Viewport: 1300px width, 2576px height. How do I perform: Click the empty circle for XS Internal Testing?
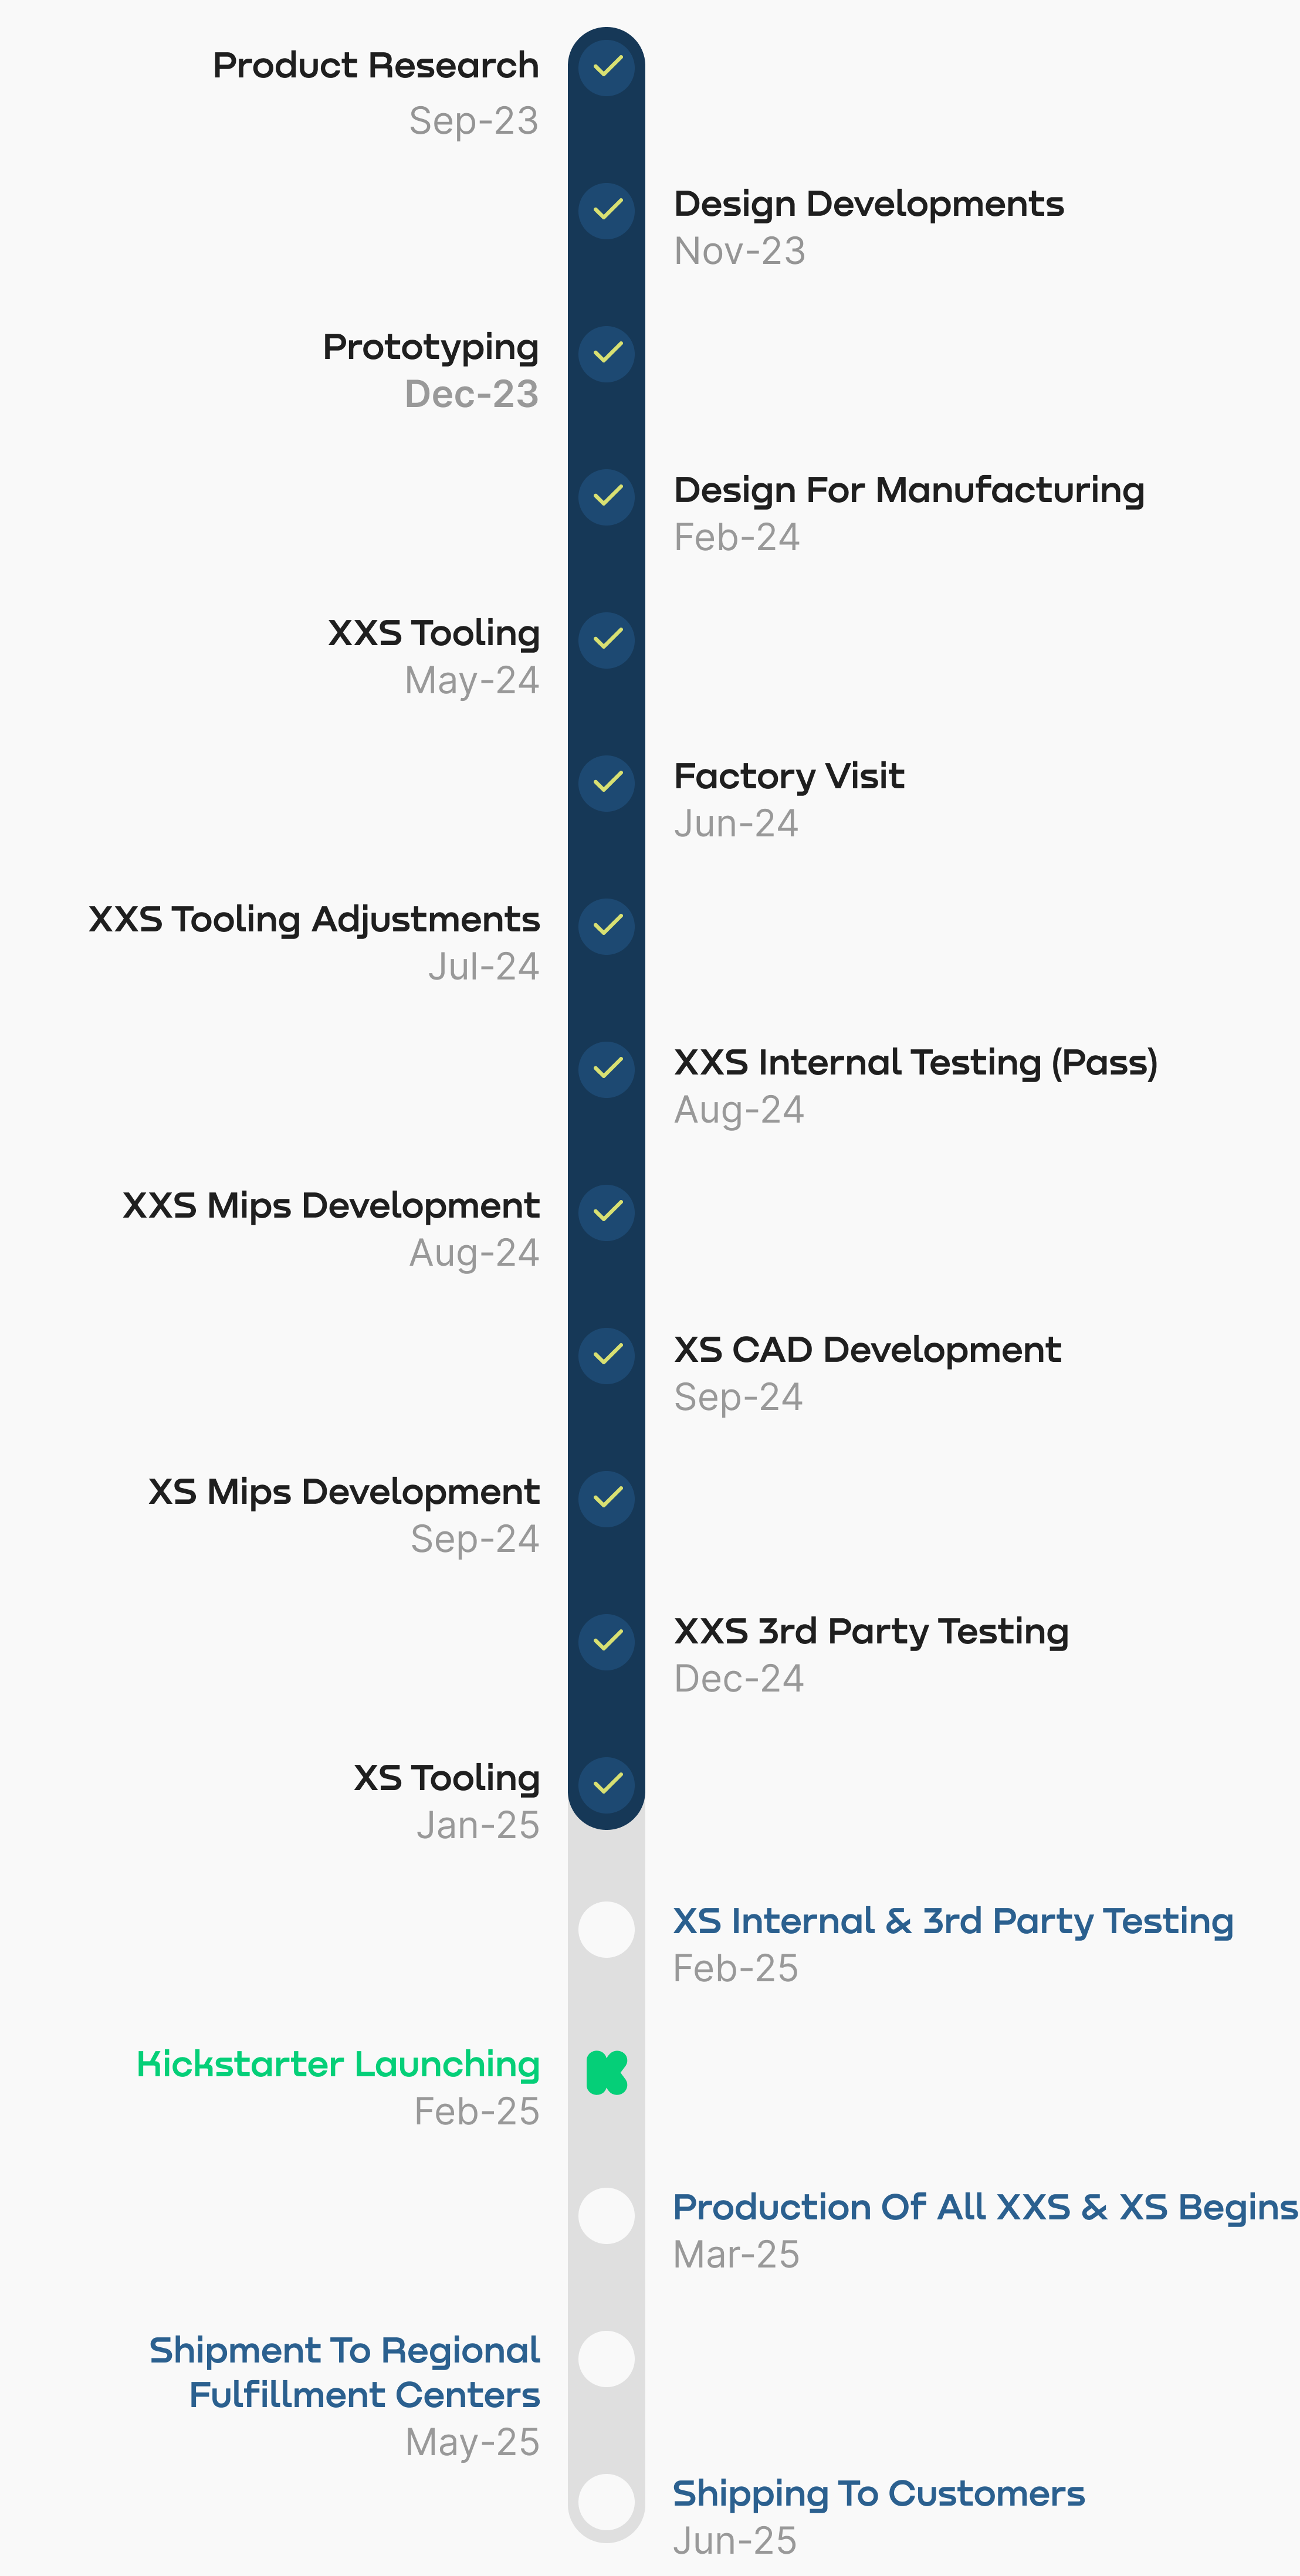click(x=607, y=1929)
